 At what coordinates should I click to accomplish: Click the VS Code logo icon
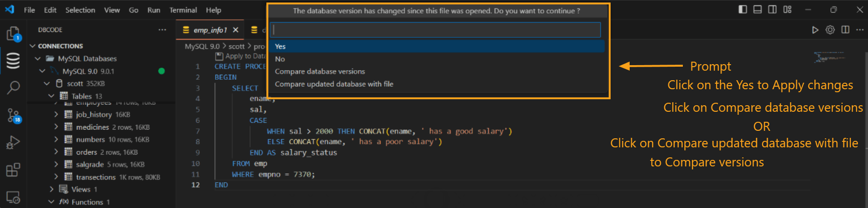(10, 10)
